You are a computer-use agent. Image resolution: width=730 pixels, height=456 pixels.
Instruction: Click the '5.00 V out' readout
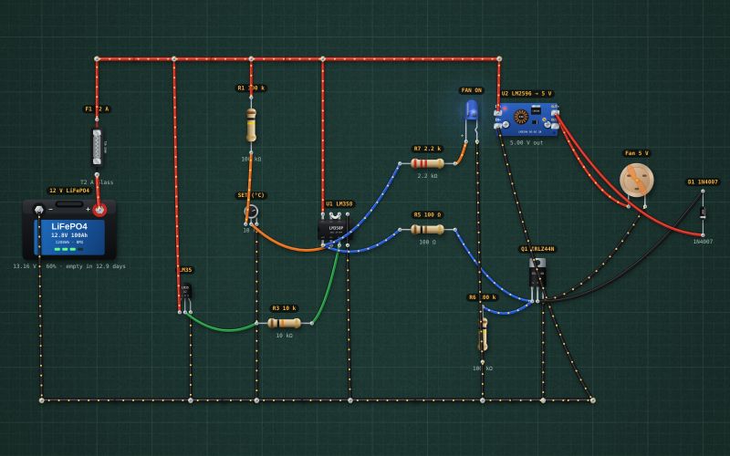(527, 143)
